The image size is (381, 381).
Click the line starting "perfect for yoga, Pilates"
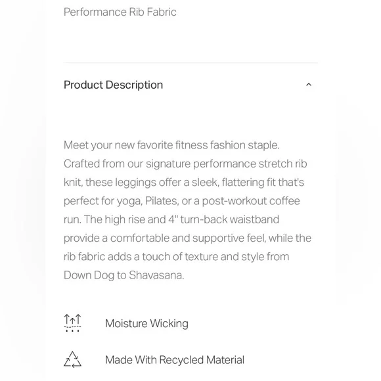(182, 201)
